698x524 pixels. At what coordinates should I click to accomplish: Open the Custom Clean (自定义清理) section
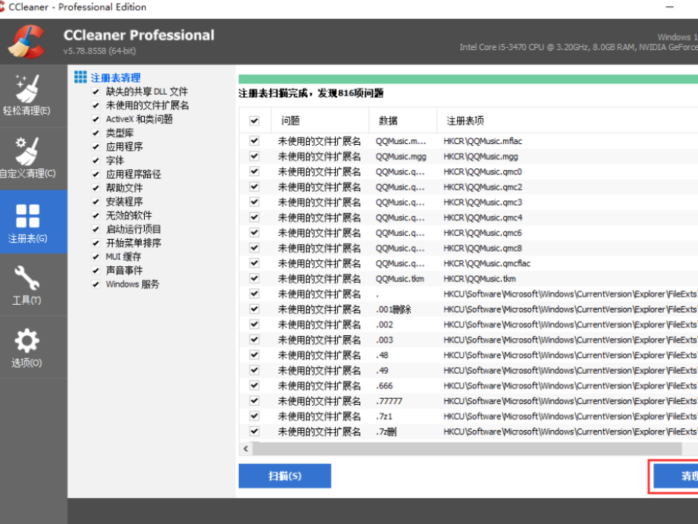pos(27,158)
